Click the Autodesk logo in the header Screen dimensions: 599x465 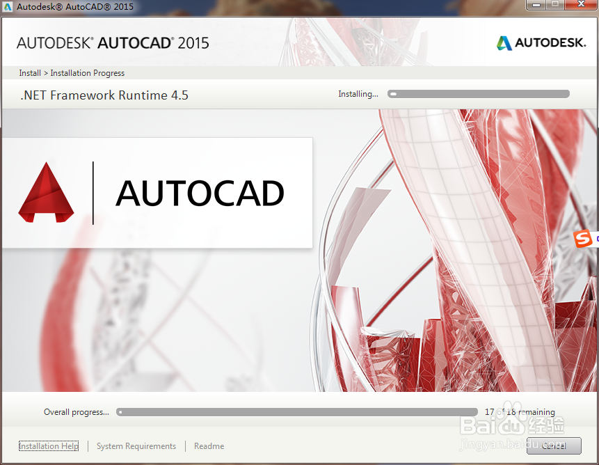(541, 42)
